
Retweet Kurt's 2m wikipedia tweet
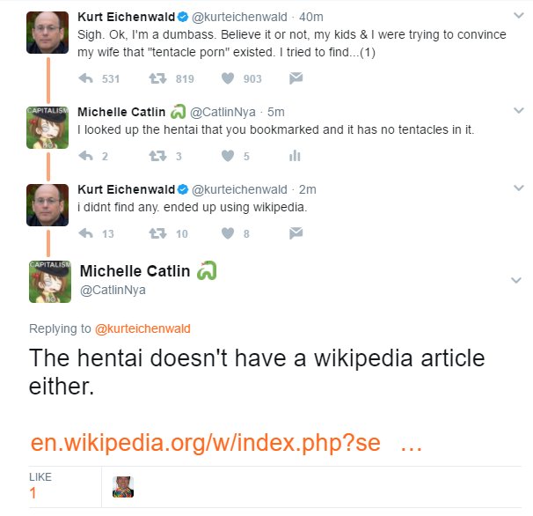[157, 233]
